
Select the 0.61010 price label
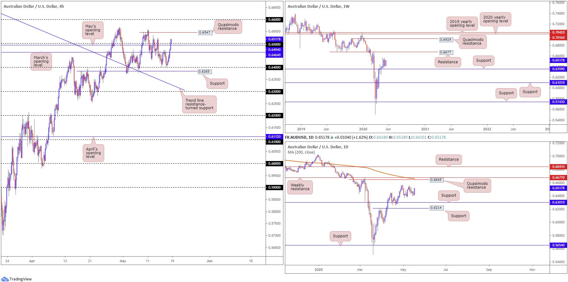(x=558, y=83)
